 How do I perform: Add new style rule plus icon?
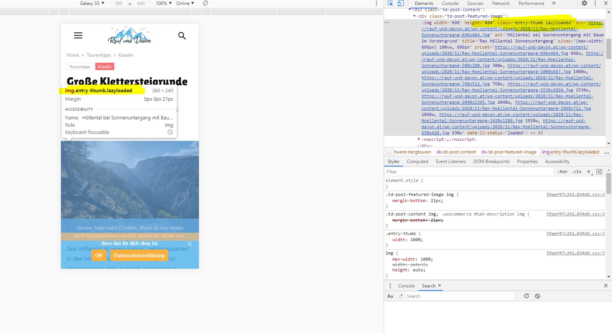pos(589,171)
